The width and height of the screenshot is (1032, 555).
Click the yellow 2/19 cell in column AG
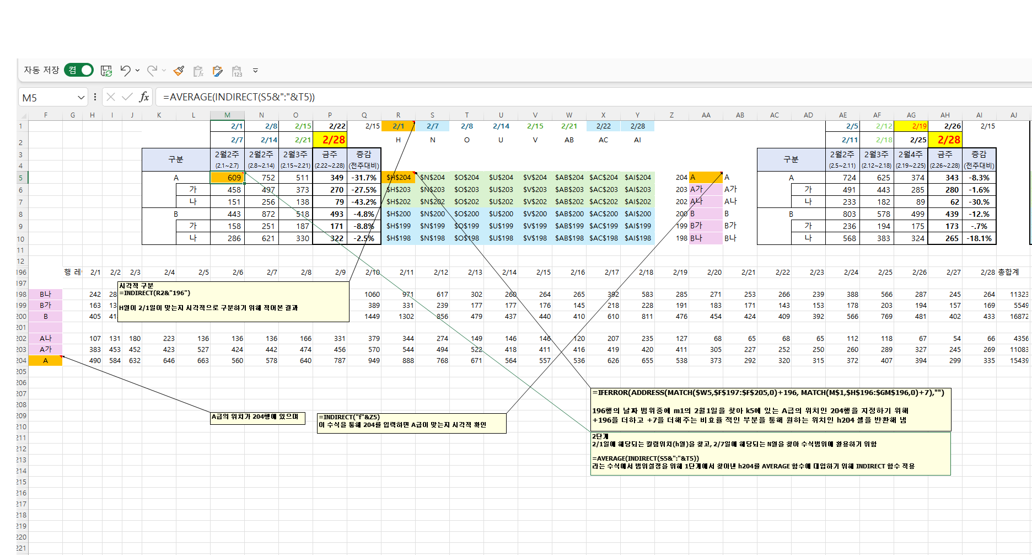click(x=911, y=126)
